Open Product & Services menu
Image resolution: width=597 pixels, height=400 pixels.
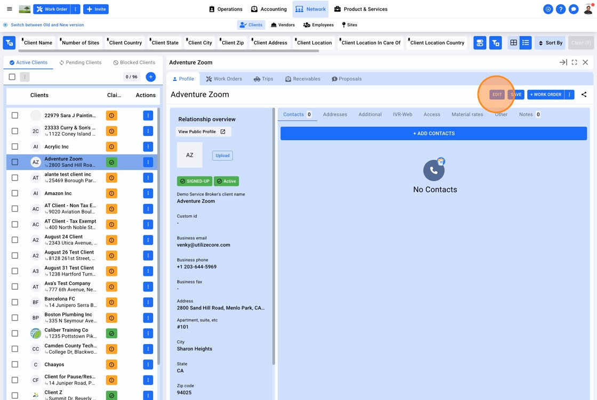point(361,9)
